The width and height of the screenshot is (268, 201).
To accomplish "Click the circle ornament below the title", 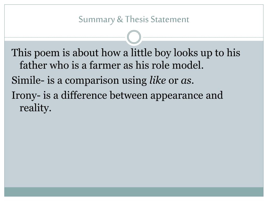I will 134,37.
